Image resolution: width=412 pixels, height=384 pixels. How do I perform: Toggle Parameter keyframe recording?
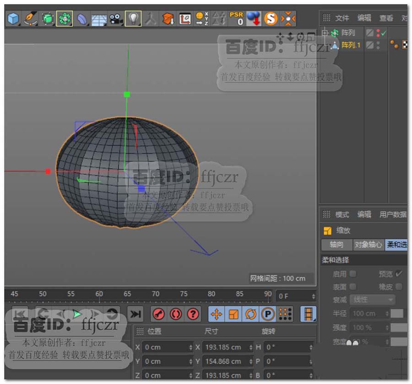268,314
